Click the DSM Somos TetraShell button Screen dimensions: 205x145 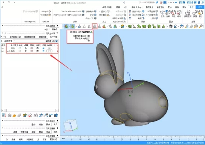73,11
